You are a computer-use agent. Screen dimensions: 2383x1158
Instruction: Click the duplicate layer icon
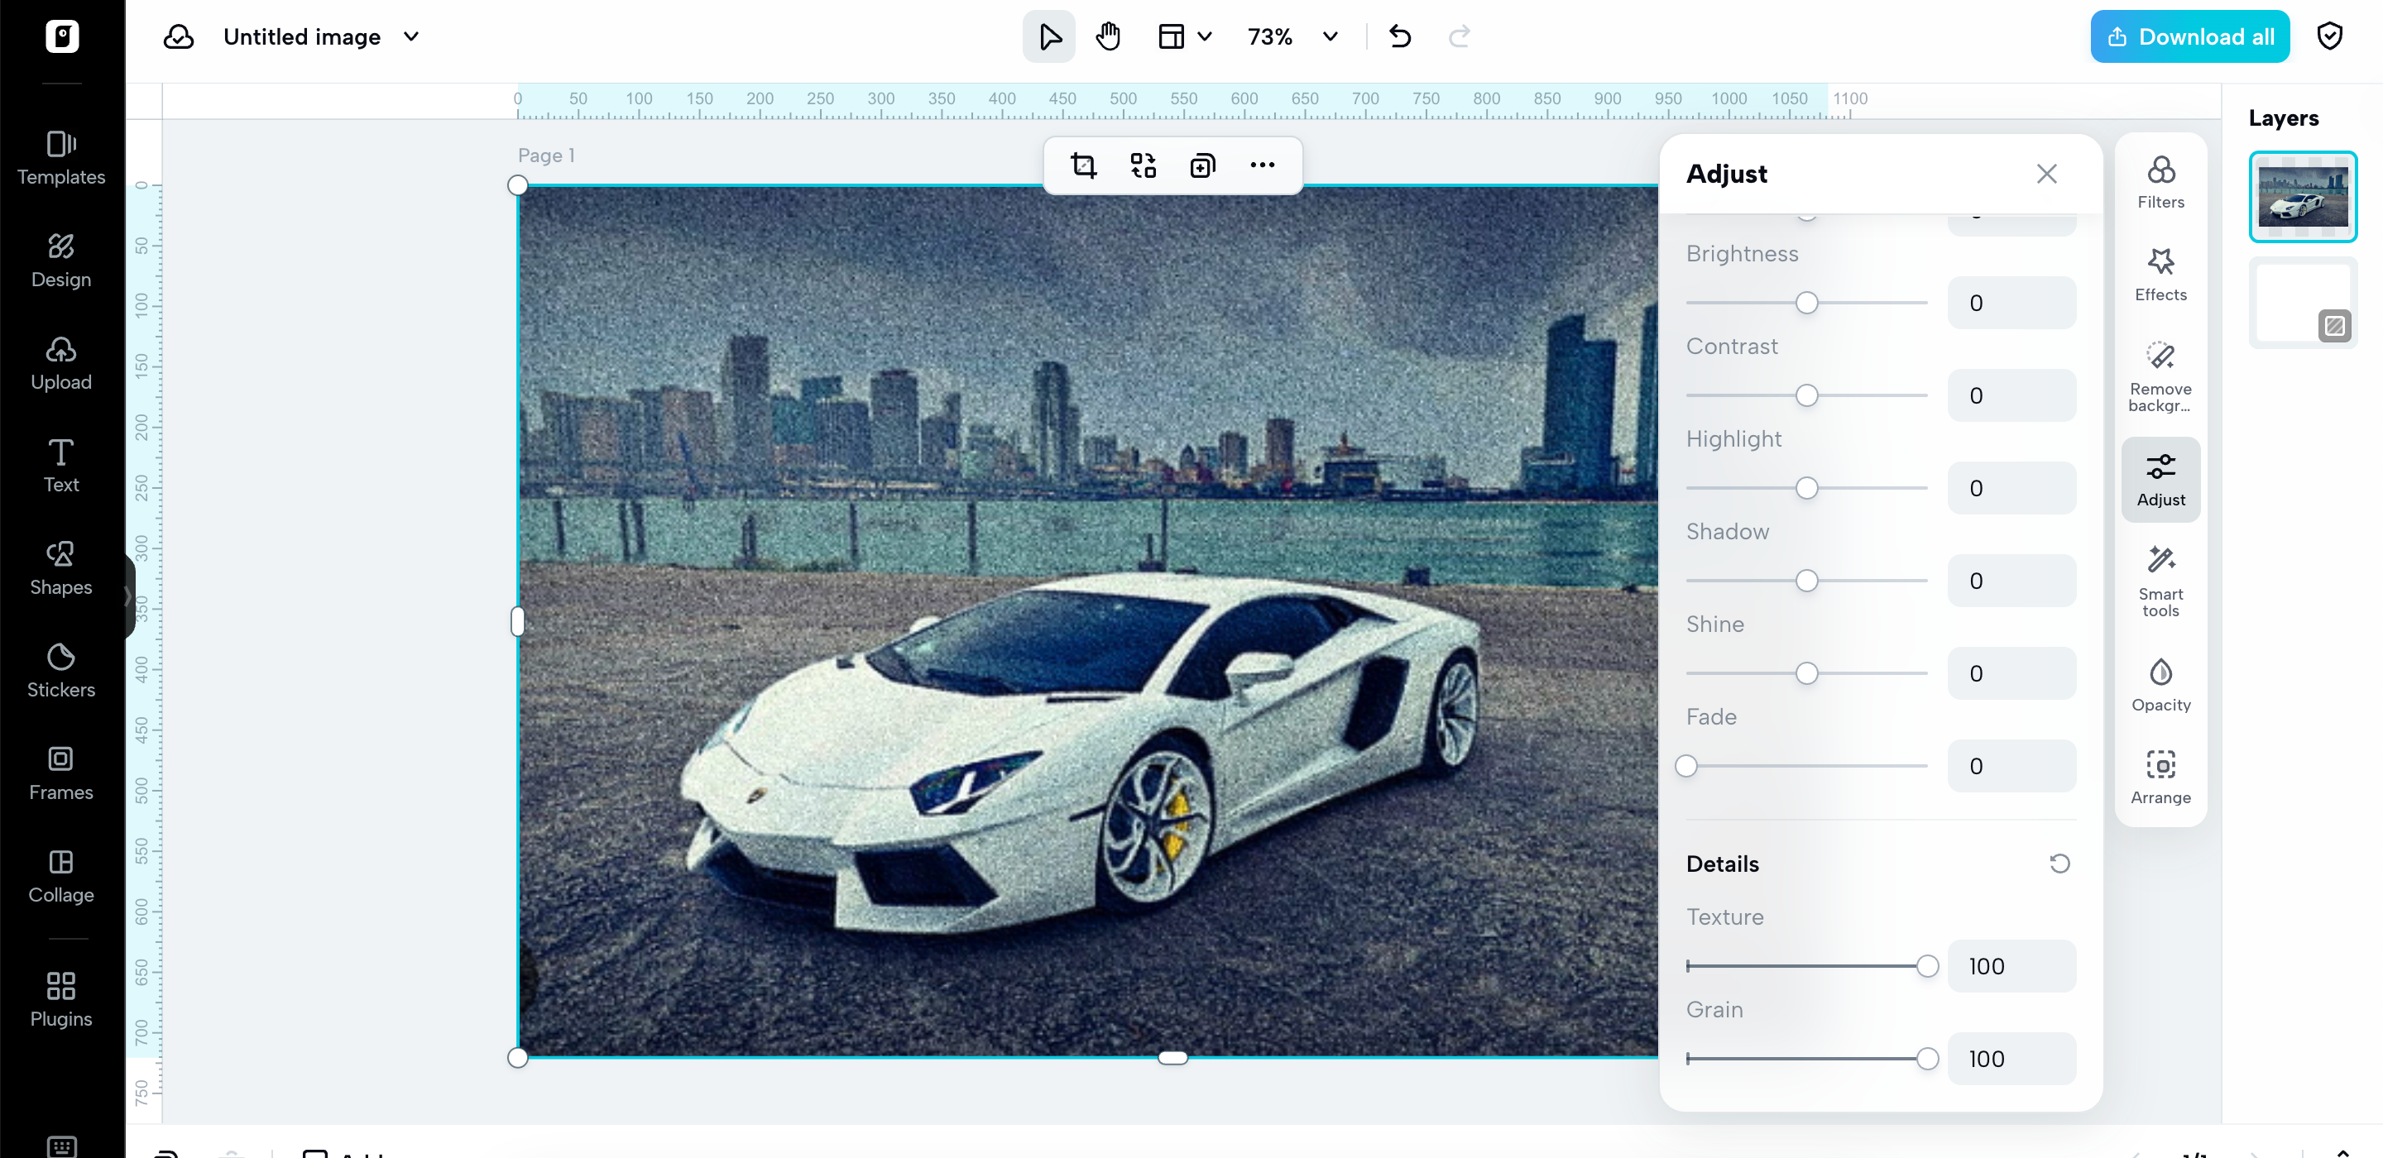[1201, 165]
